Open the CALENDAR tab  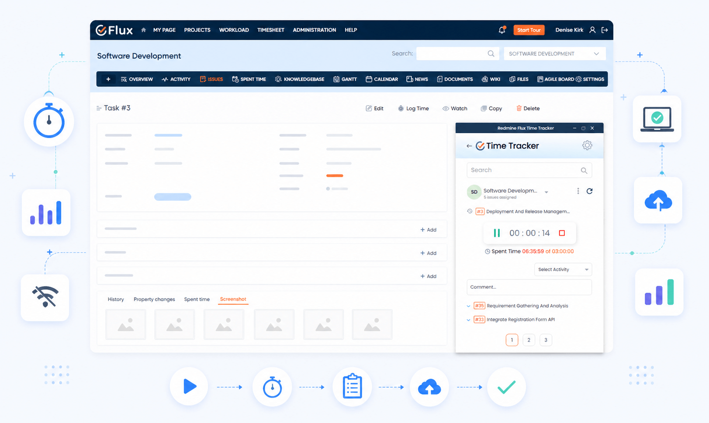click(x=382, y=79)
